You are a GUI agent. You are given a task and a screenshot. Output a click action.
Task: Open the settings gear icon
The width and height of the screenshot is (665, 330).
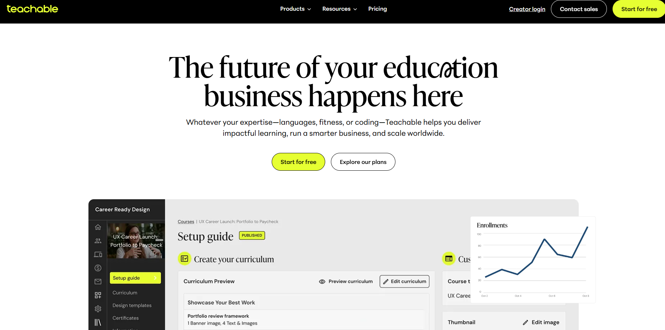(x=98, y=309)
